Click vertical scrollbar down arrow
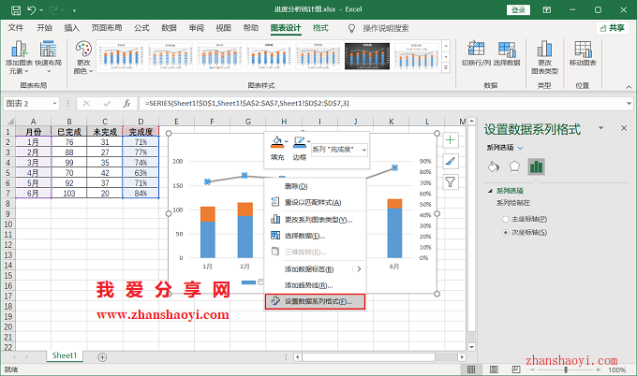The height and width of the screenshot is (376, 637). click(x=471, y=347)
